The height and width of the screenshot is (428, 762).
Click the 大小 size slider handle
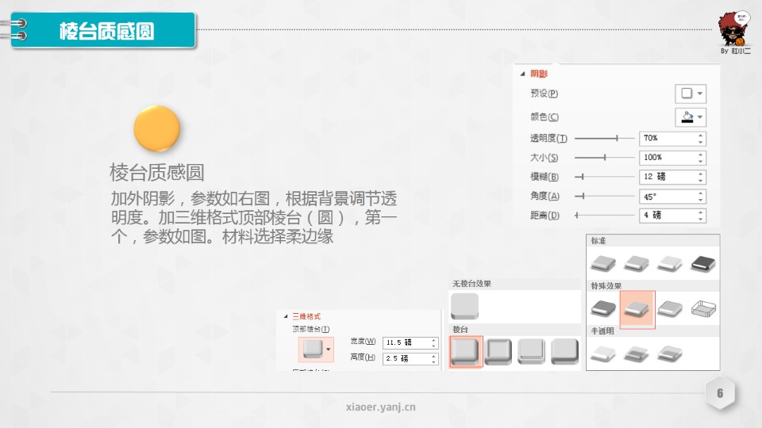605,158
